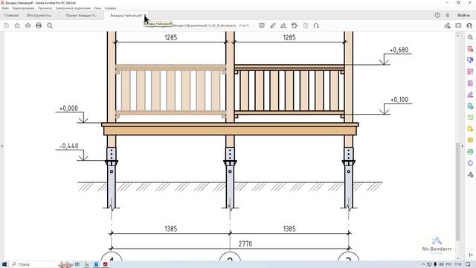
Task: Send file by email envelope icon
Action: 458,26
